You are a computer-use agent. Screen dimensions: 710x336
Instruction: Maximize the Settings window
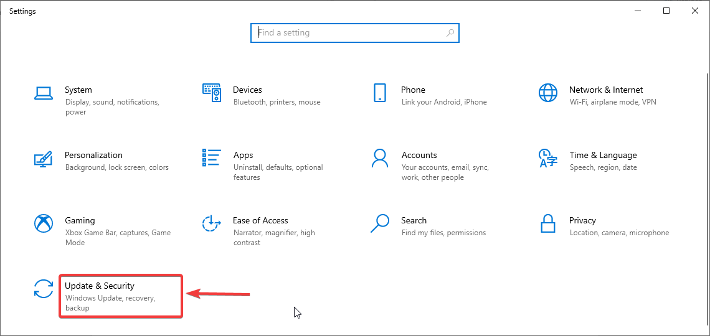pos(666,11)
